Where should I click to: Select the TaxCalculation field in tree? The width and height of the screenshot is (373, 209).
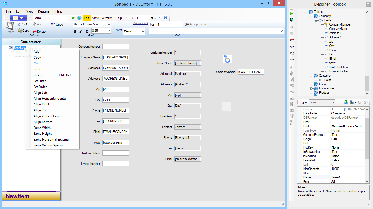338,67
